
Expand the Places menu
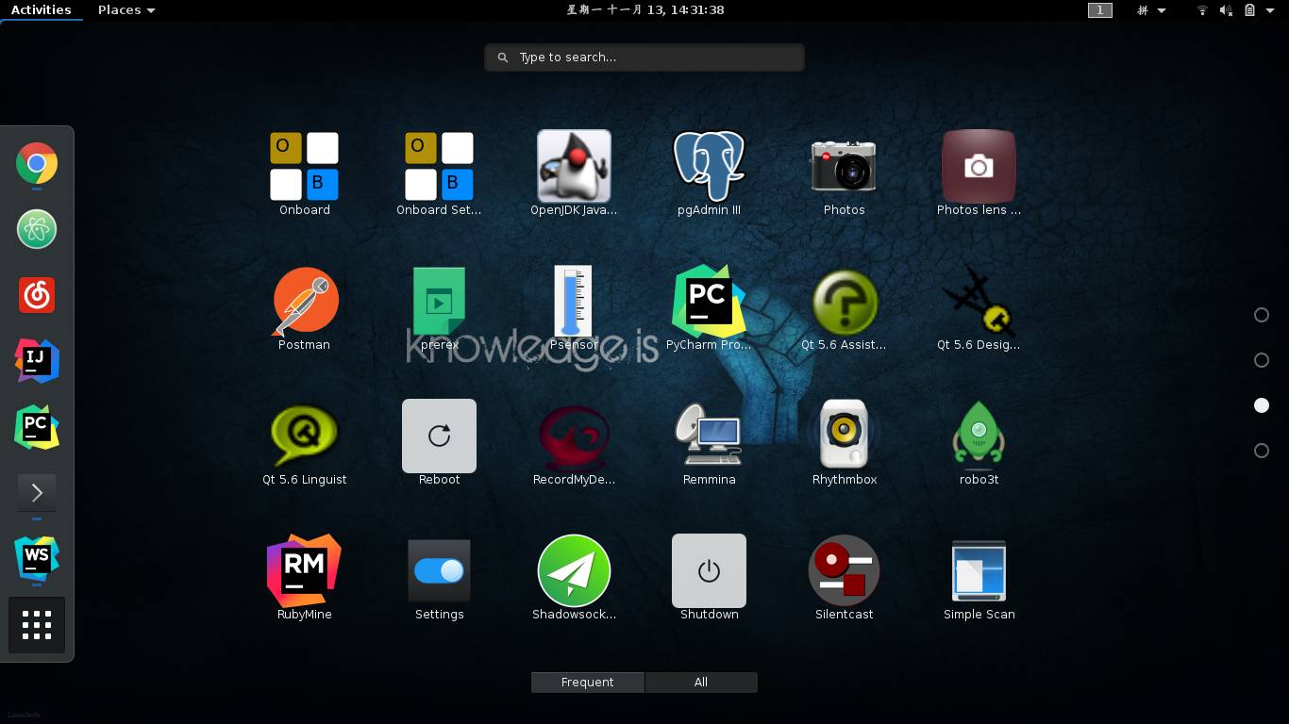126,10
